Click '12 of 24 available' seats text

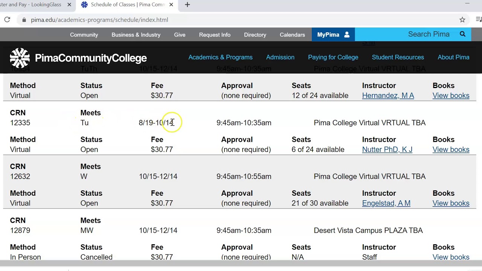(320, 96)
